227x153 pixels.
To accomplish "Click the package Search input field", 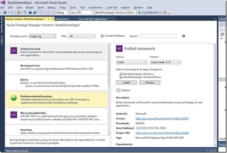I will click(157, 36).
